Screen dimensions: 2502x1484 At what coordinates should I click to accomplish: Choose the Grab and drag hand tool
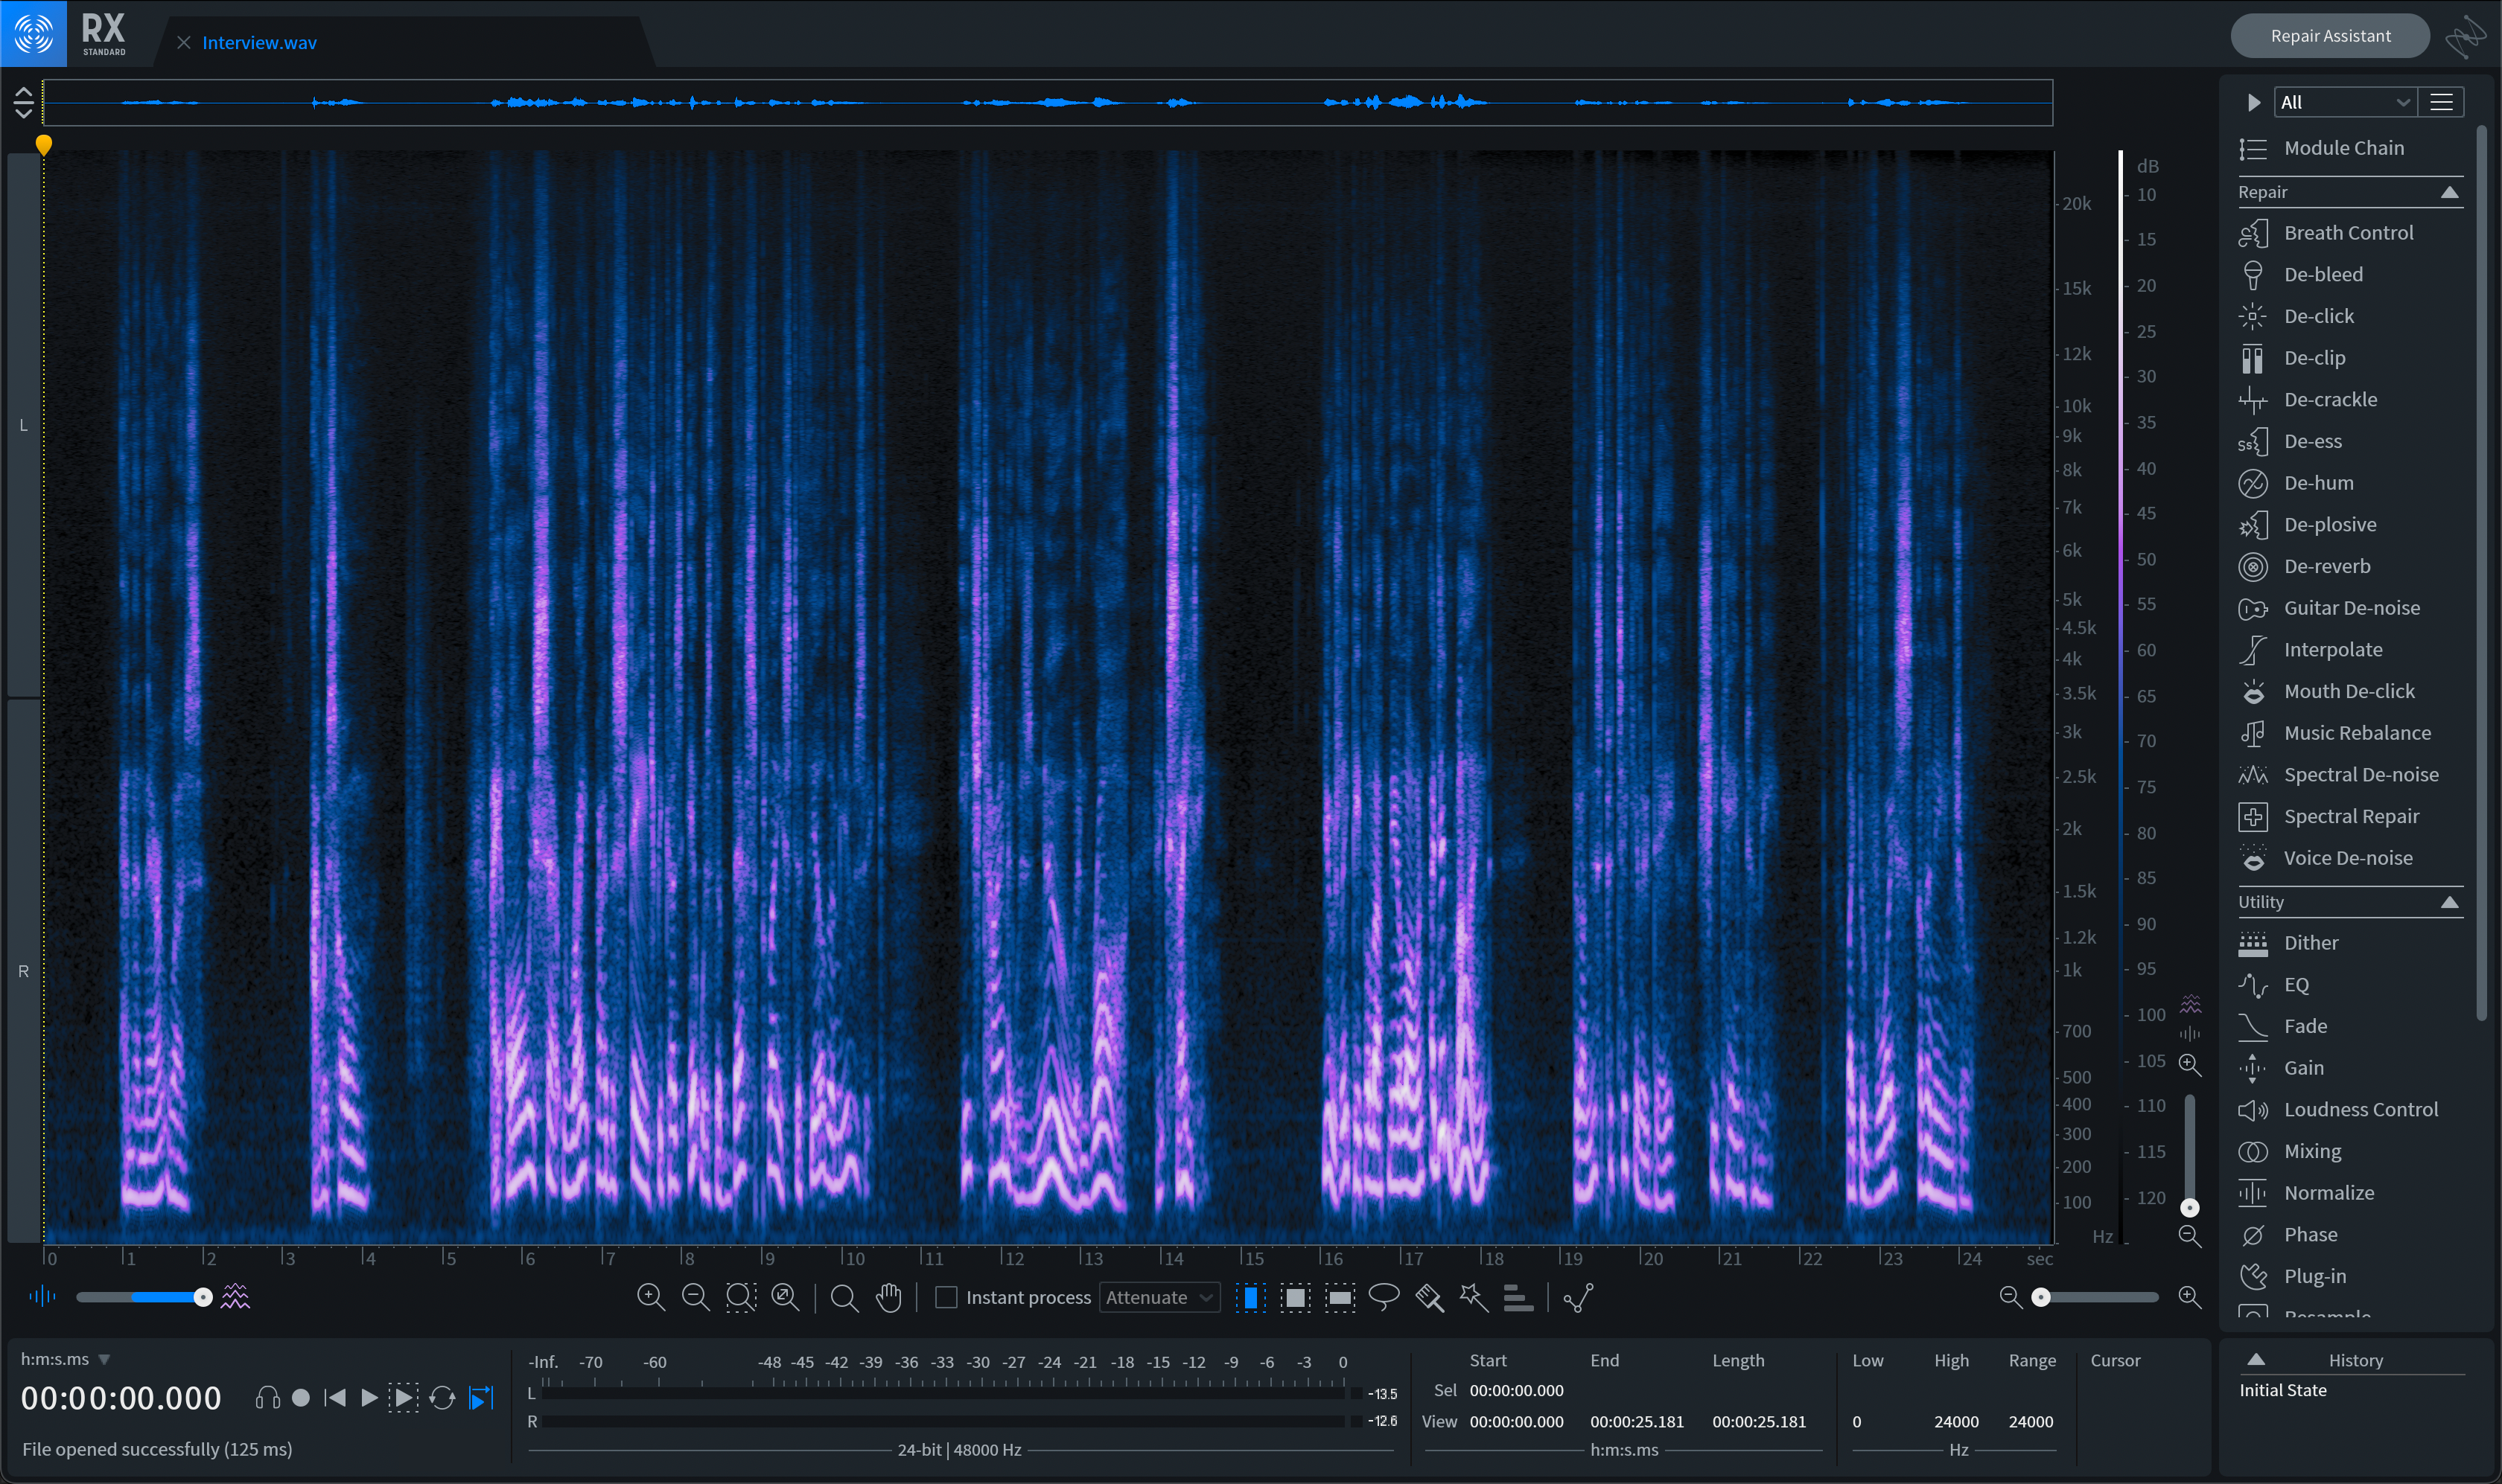pos(888,1297)
